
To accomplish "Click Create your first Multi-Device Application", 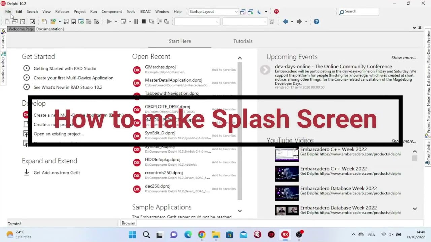I will (73, 78).
